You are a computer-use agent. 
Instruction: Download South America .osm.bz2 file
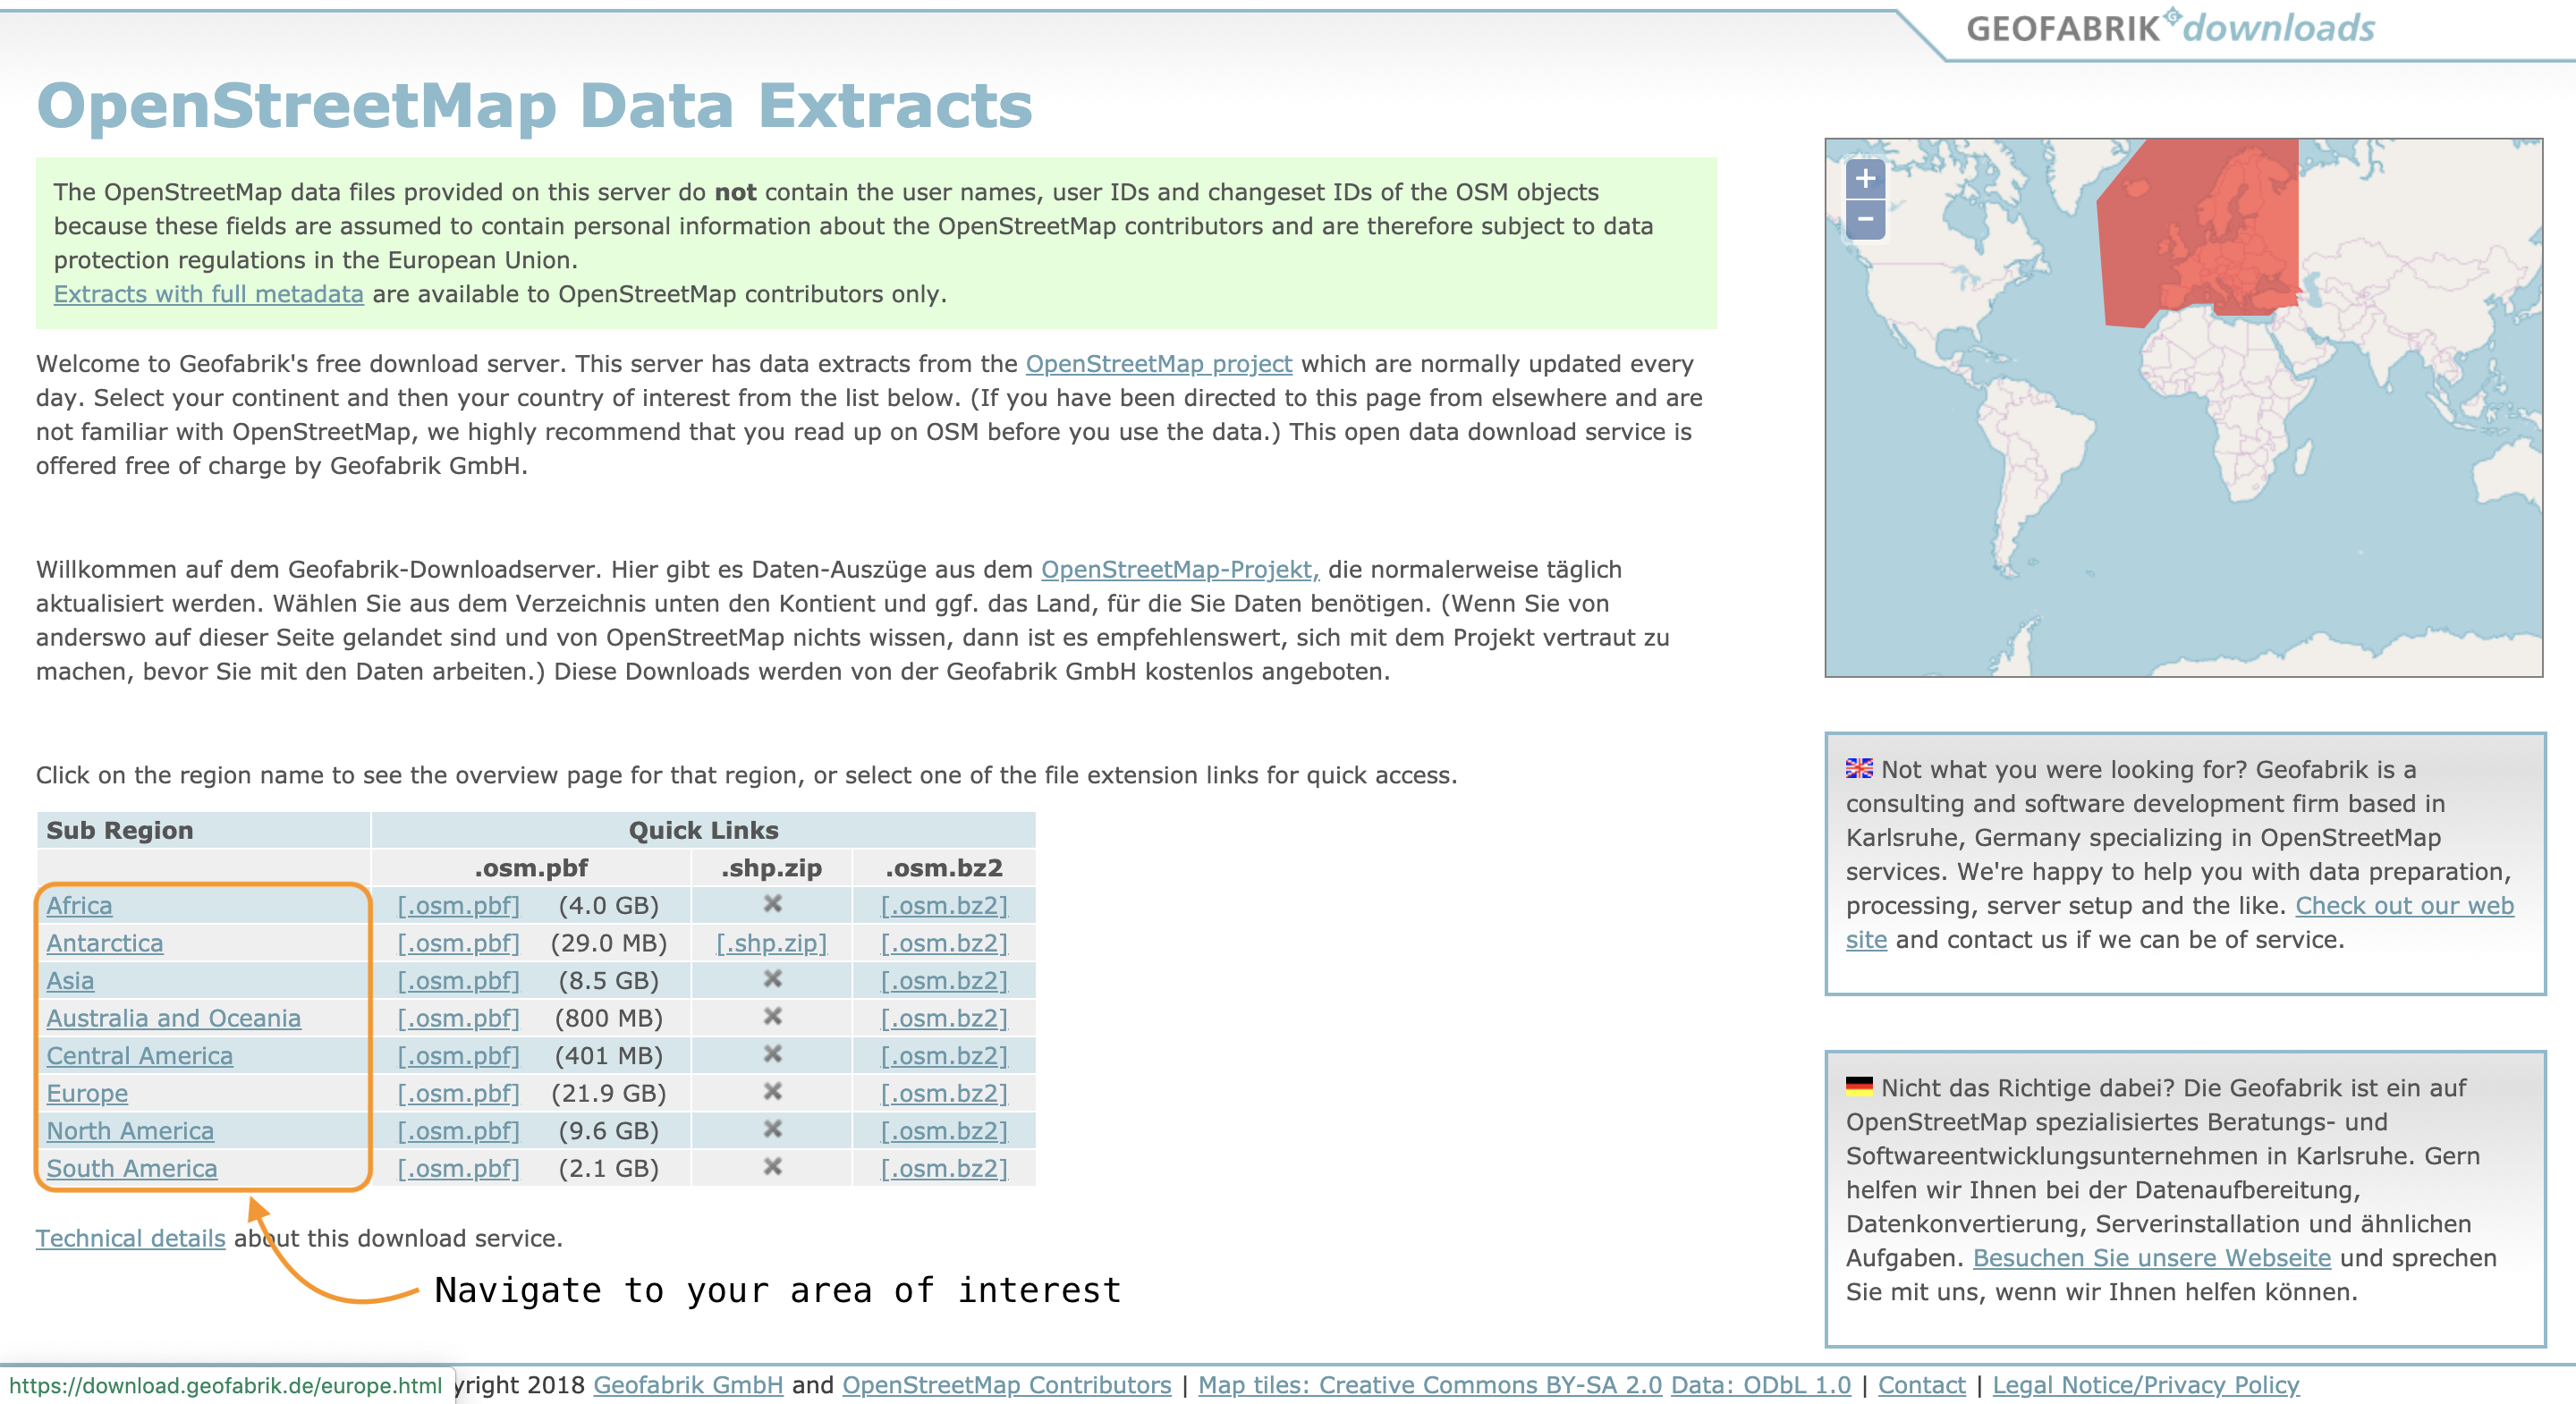944,1168
